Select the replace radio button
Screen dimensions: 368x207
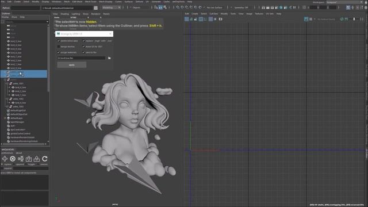[x=2, y=164]
